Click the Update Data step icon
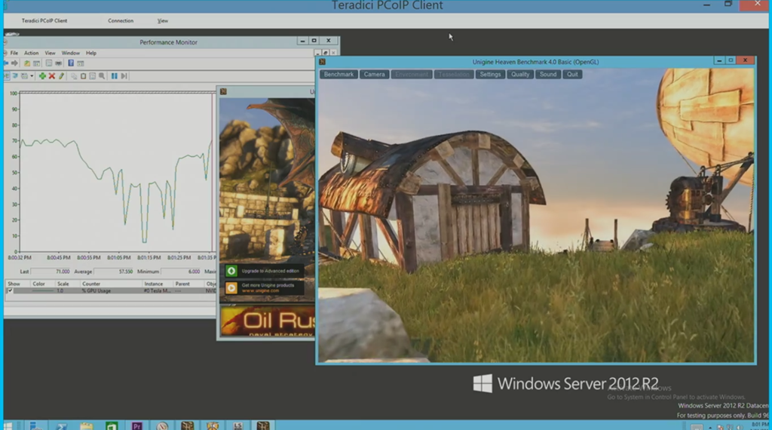The image size is (772, 430). click(124, 76)
